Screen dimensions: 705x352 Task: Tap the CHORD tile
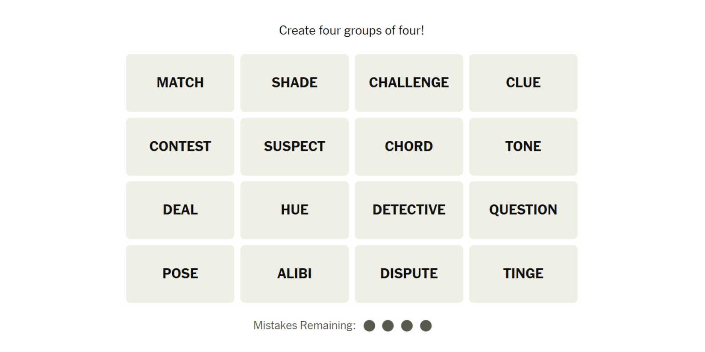409,146
